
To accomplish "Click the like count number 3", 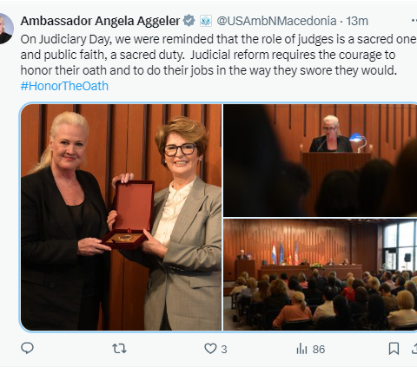I will [224, 350].
